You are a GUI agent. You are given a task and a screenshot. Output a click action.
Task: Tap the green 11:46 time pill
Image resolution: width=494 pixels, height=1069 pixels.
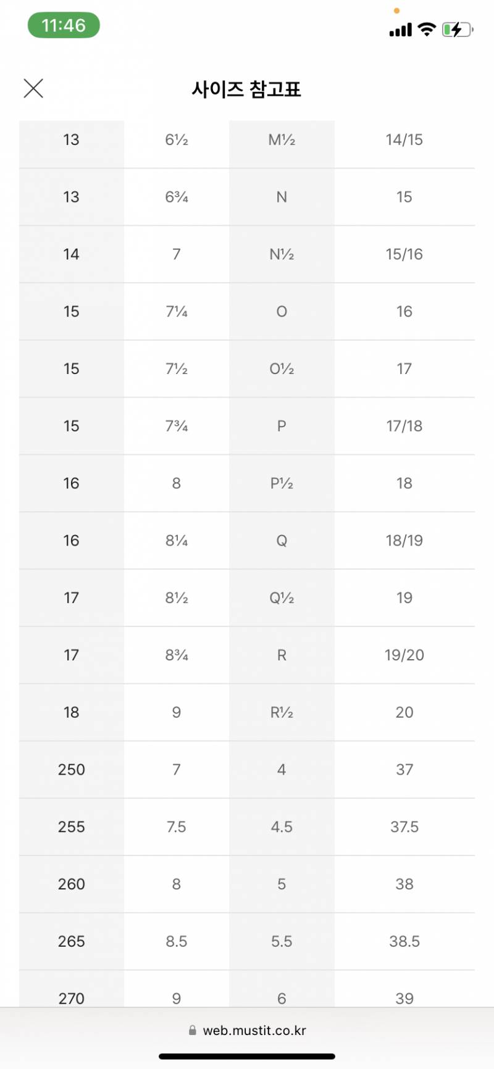pyautogui.click(x=64, y=25)
